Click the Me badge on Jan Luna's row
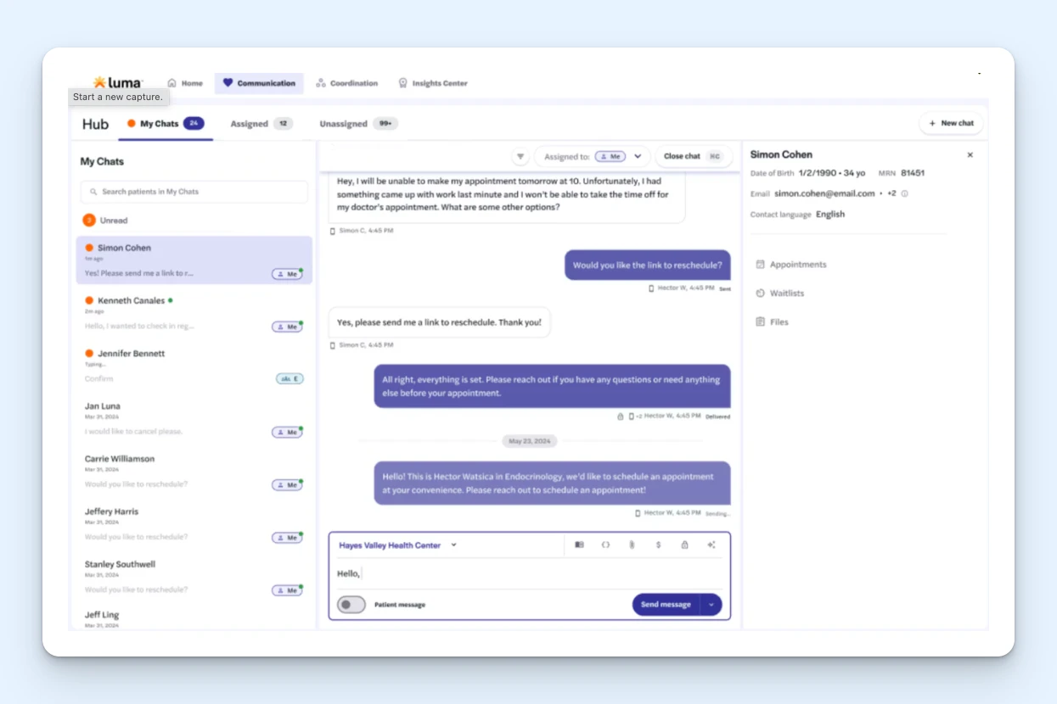 (x=287, y=432)
